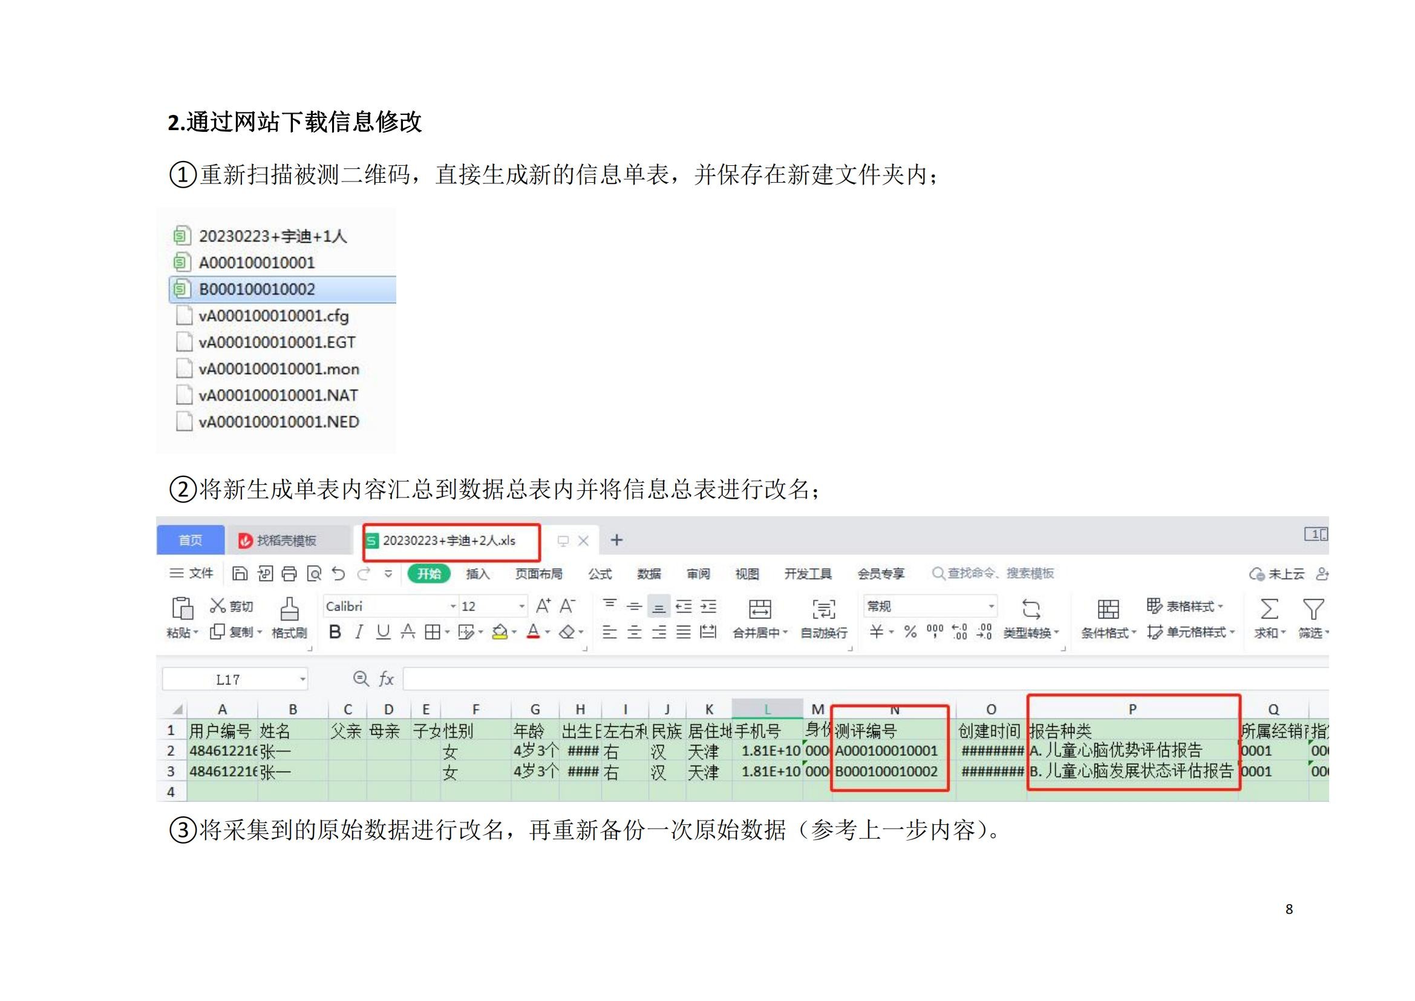Viewport: 1415px width, 1001px height.
Task: Toggle bottom-align button (highlighted)
Action: pyautogui.click(x=659, y=607)
